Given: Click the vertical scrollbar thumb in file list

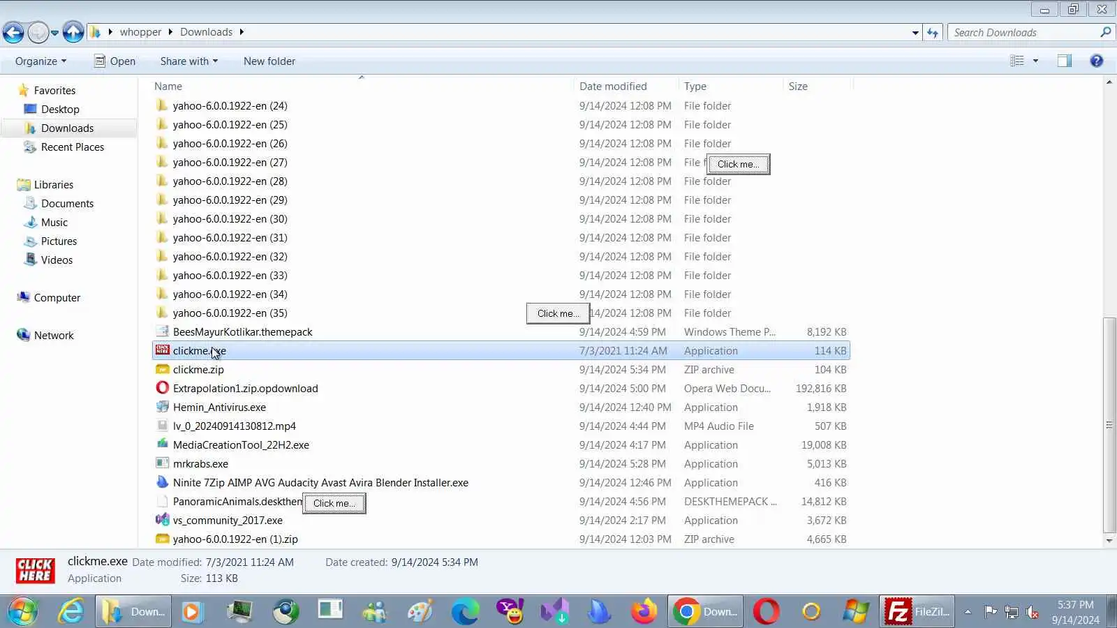Looking at the screenshot, I should coord(1109,425).
